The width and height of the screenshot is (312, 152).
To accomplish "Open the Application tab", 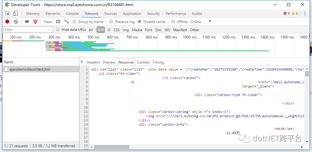I will (x=132, y=14).
